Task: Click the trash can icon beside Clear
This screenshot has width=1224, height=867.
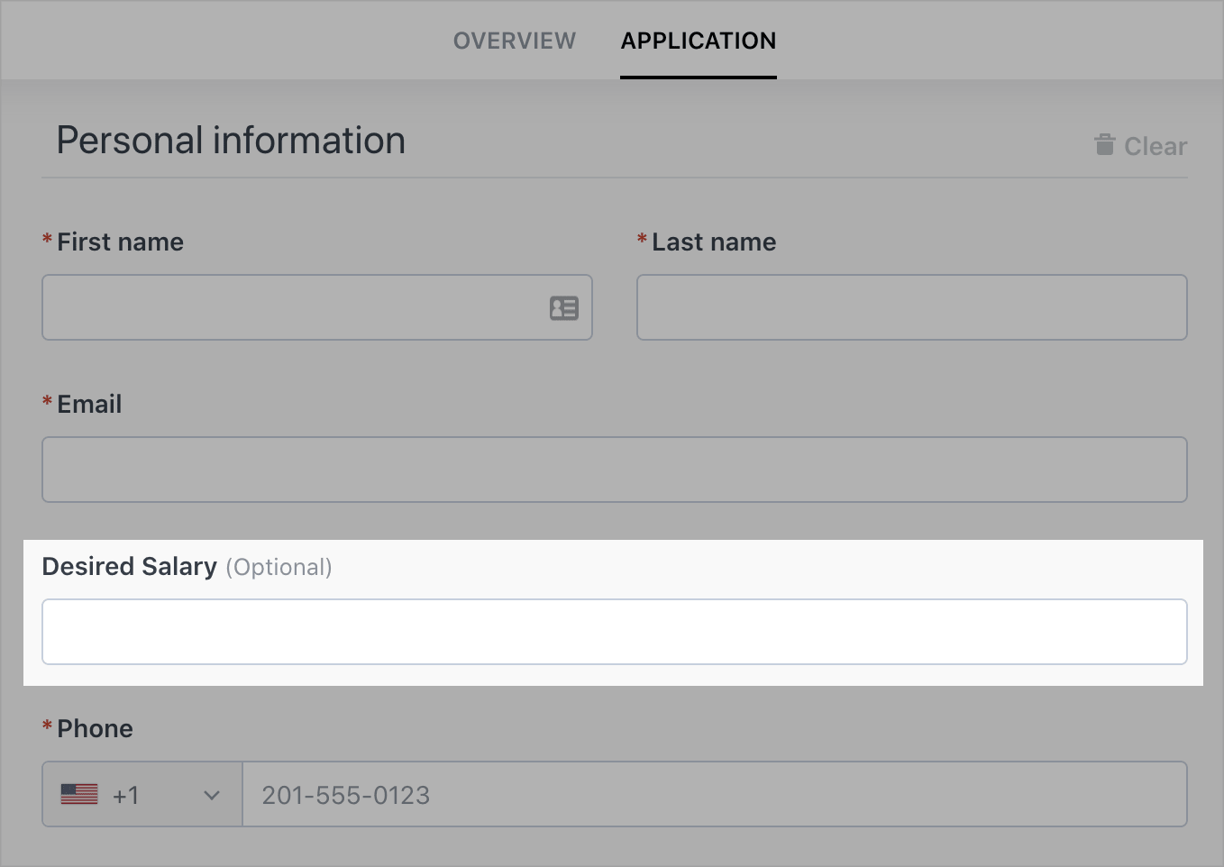Action: tap(1104, 145)
